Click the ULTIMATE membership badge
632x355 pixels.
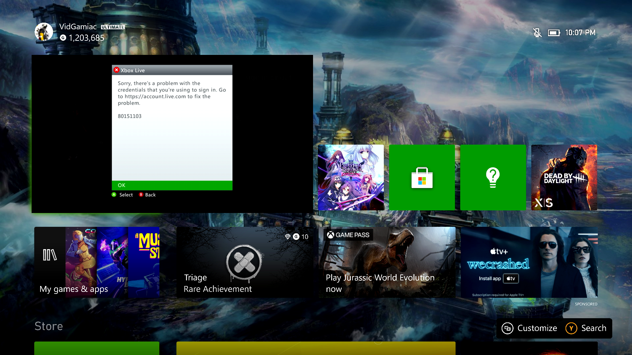(x=113, y=27)
